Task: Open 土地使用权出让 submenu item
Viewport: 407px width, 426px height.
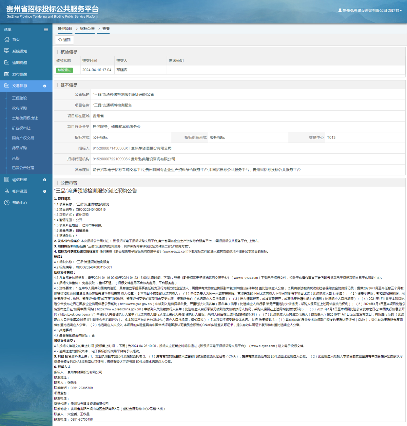Action: pyautogui.click(x=25, y=118)
